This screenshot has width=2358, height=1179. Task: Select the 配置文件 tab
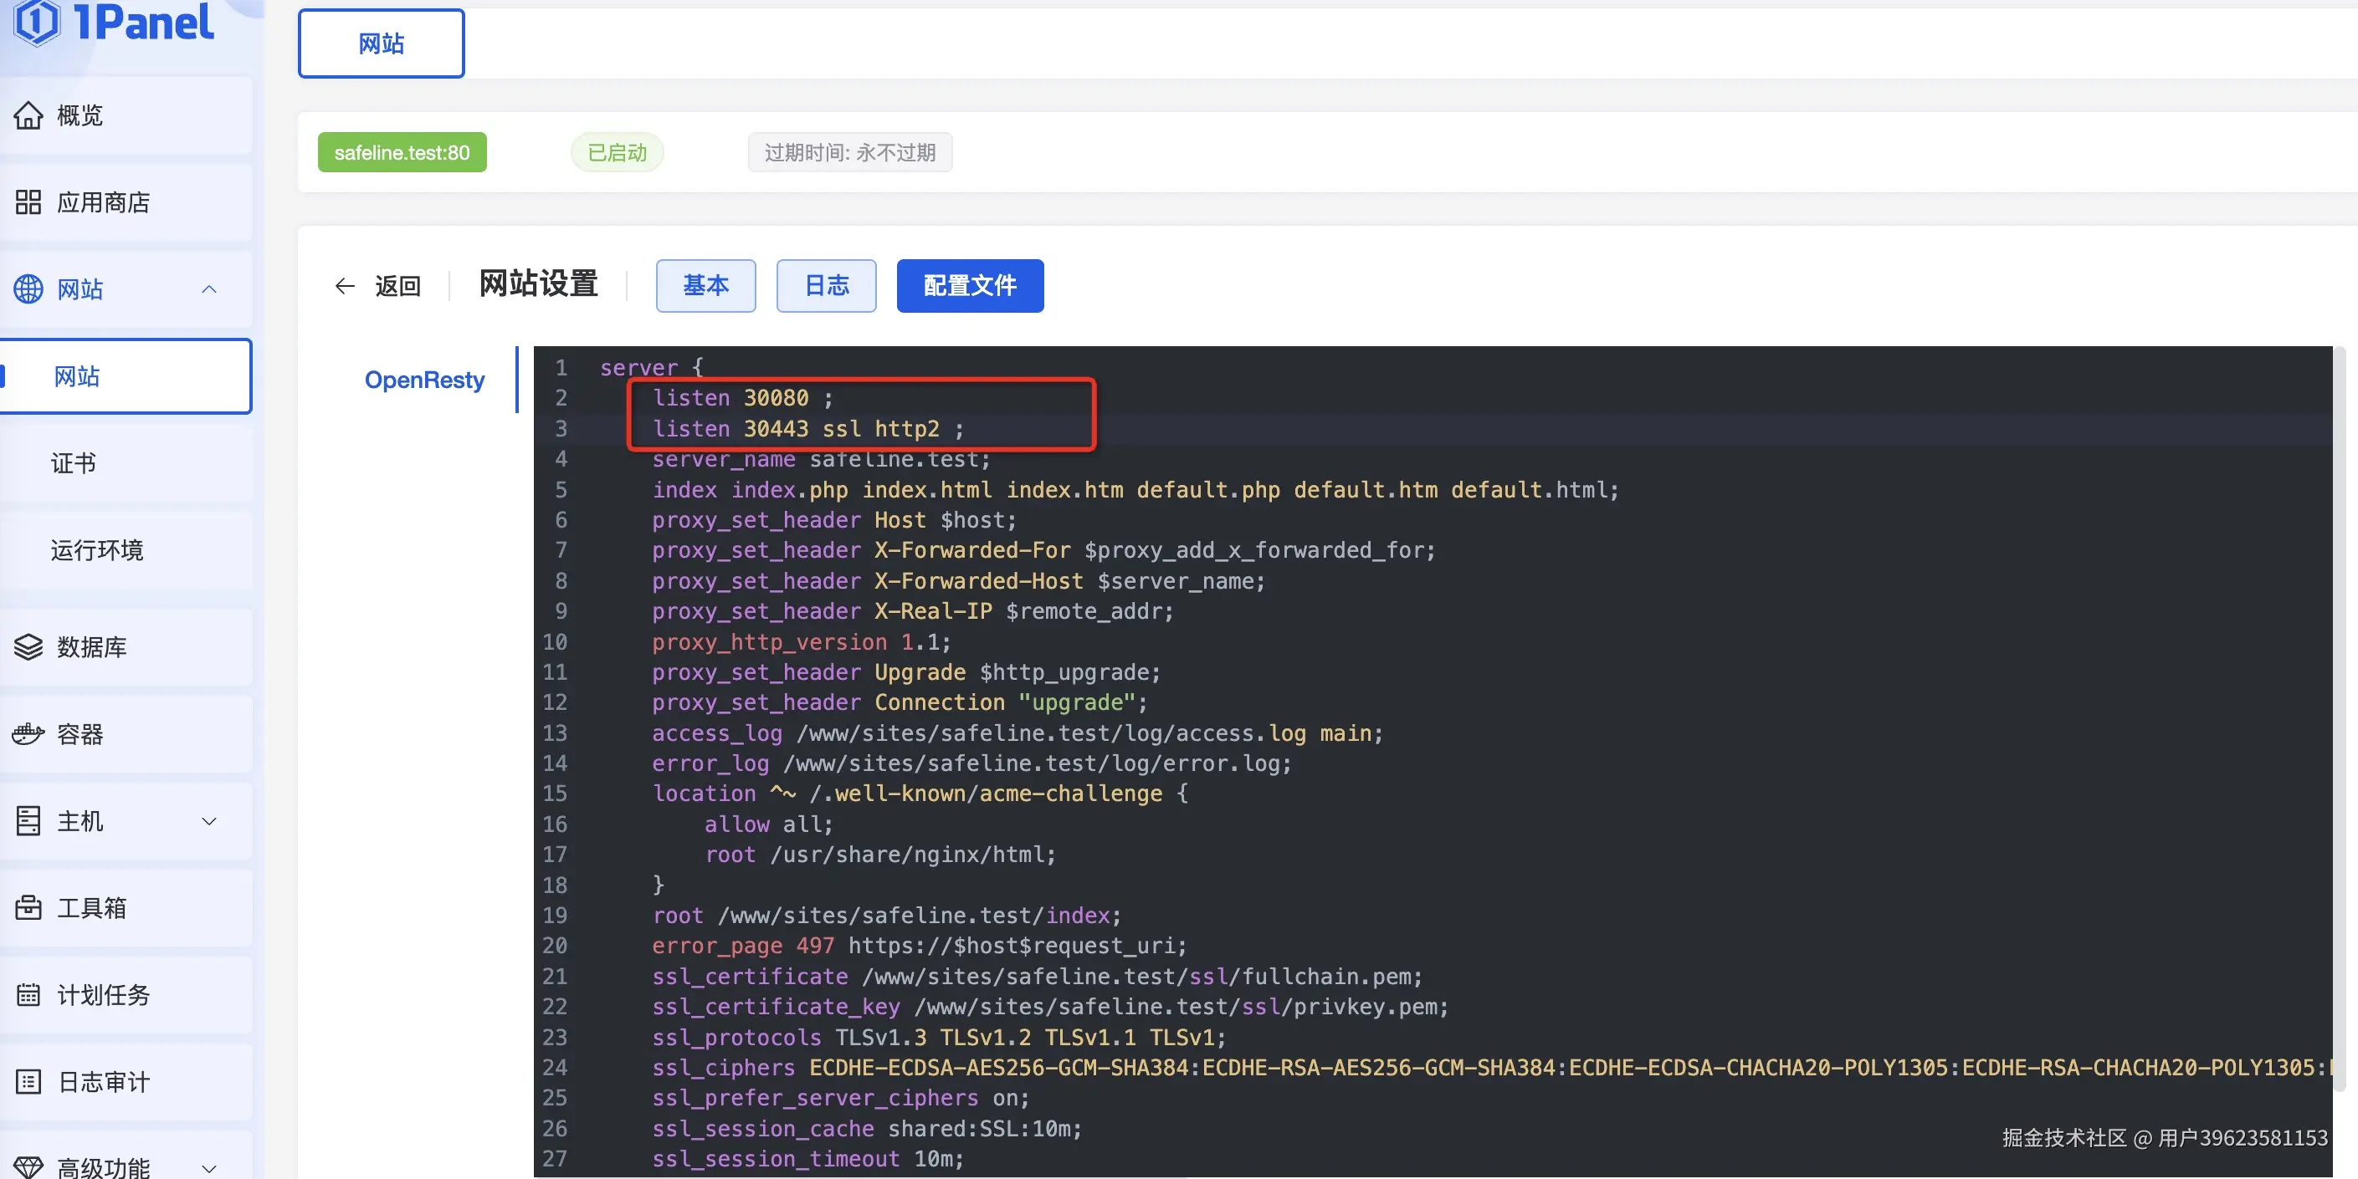pyautogui.click(x=969, y=285)
